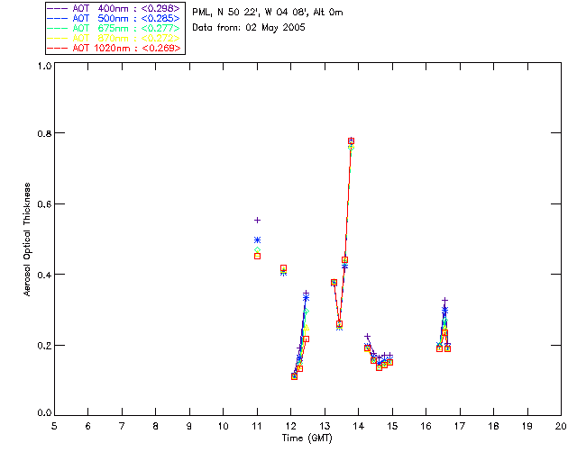Click the y-axis tick label 0.2

point(44,346)
